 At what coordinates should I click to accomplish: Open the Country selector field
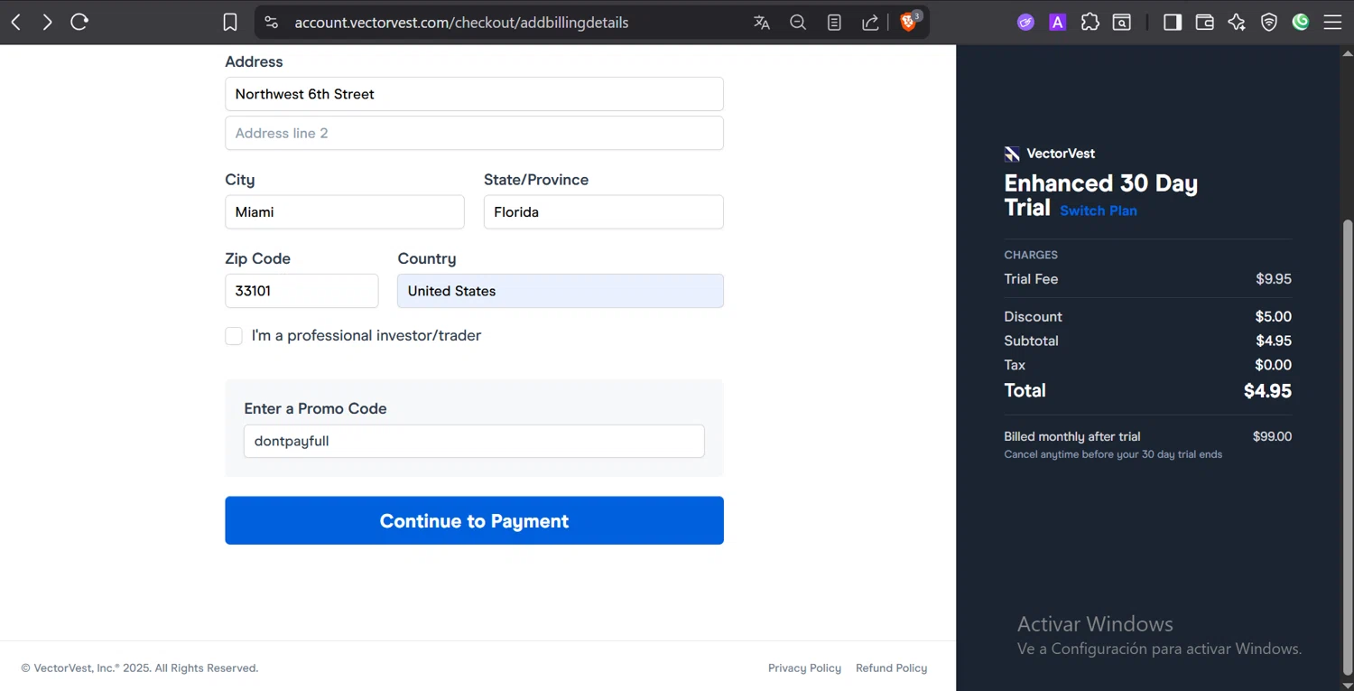click(x=560, y=291)
